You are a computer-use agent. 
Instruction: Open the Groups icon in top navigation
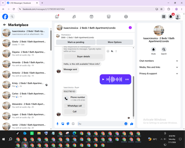click(126, 17)
